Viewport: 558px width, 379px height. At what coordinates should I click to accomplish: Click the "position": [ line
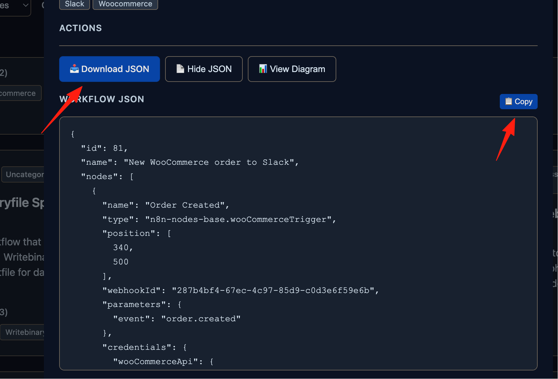point(137,233)
